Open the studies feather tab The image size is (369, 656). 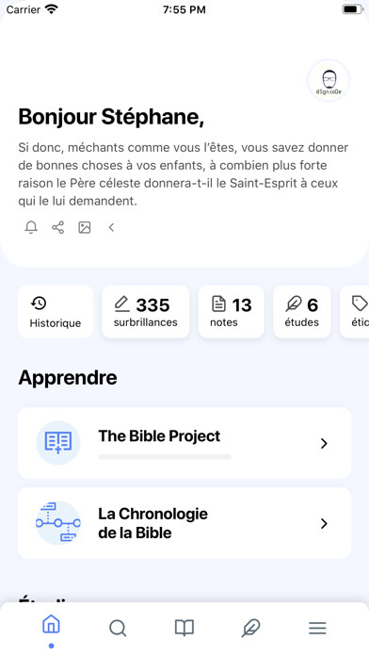pos(250,628)
